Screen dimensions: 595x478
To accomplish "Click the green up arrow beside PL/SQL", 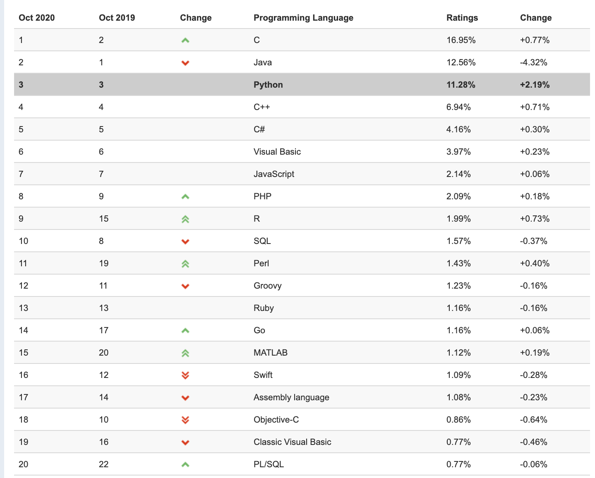I will [x=185, y=465].
